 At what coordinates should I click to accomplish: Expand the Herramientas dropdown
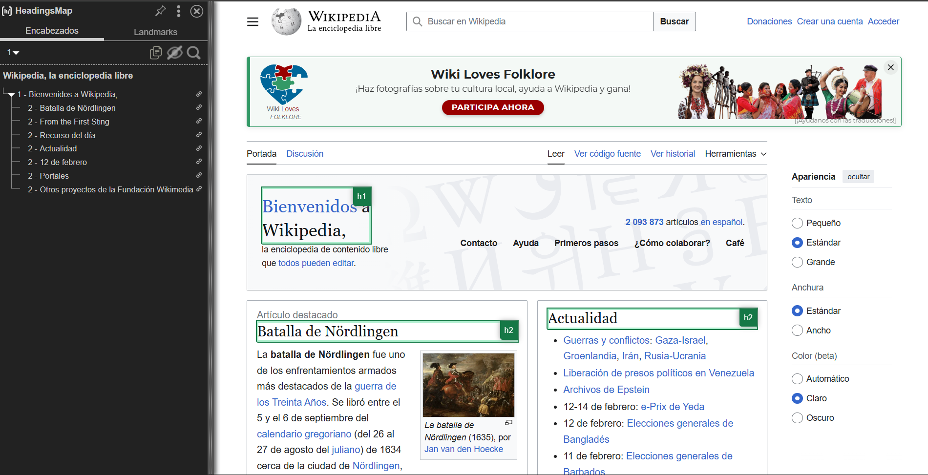click(x=736, y=154)
